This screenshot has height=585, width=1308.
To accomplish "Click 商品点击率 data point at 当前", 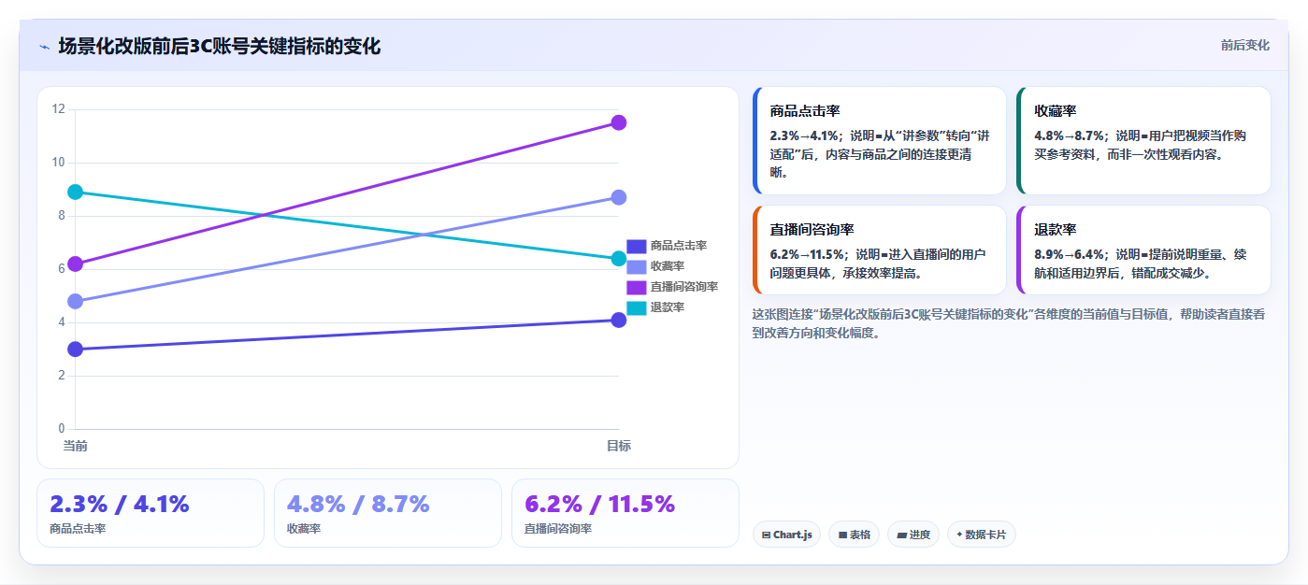I will [x=76, y=349].
